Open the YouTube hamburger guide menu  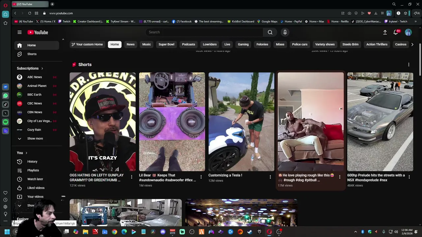[19, 32]
